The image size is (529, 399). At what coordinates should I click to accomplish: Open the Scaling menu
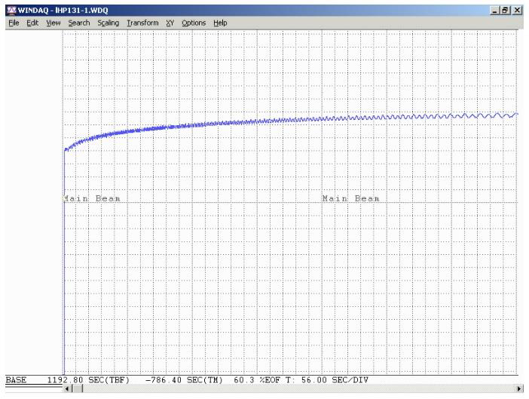click(x=108, y=23)
